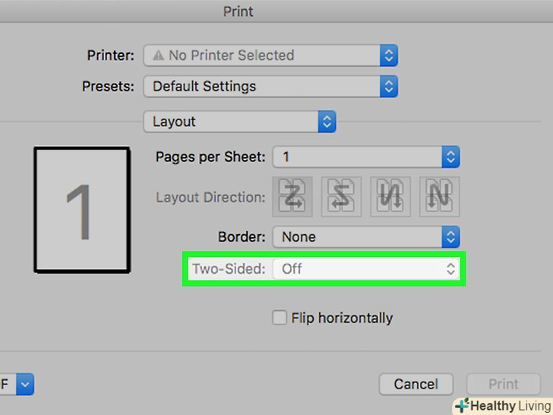
Task: Select the reversed-Z layout direction icon
Action: [341, 197]
